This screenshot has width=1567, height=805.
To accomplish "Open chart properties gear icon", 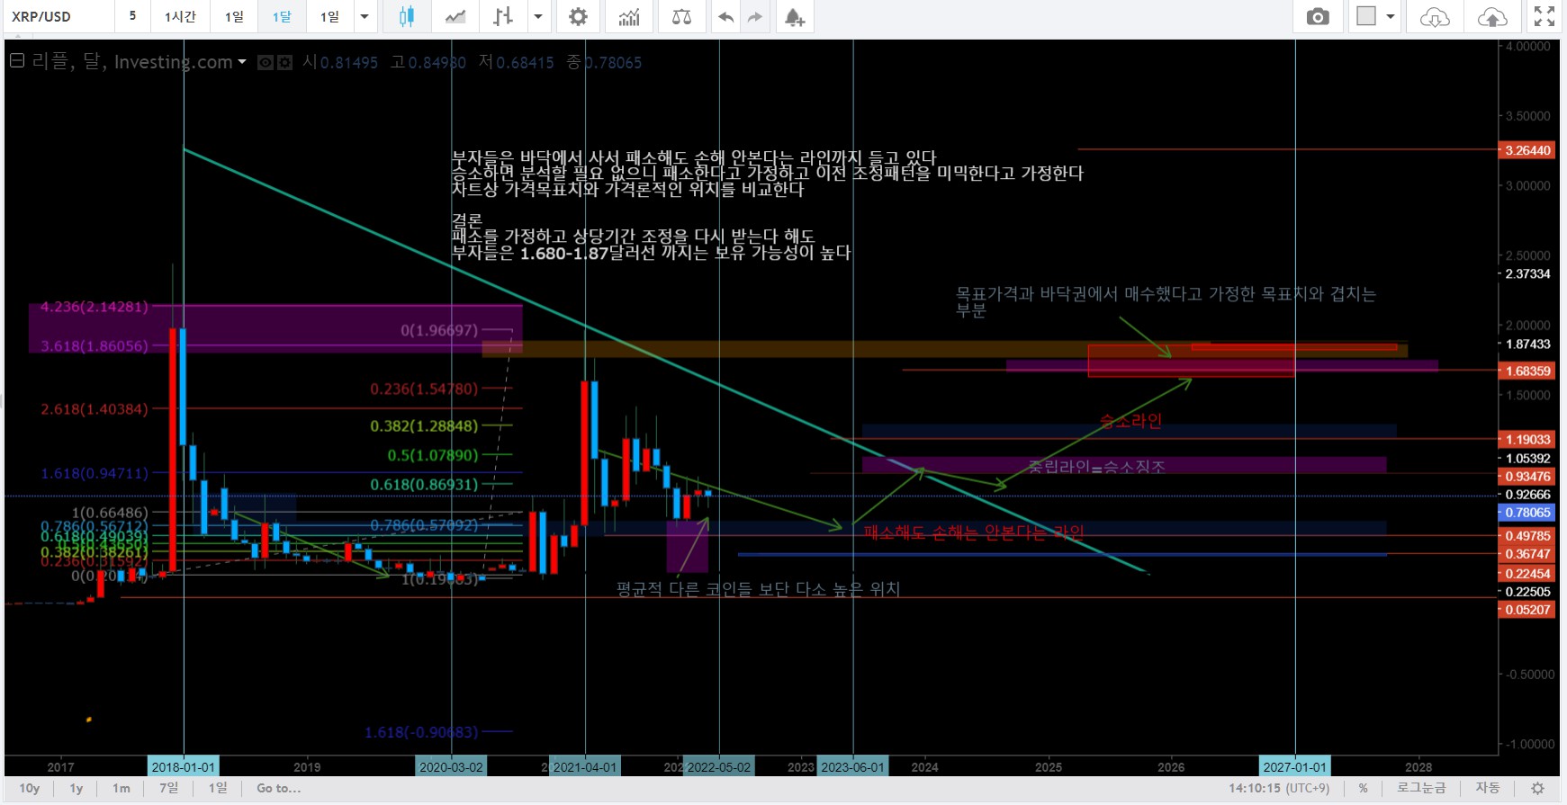I will coord(578,16).
